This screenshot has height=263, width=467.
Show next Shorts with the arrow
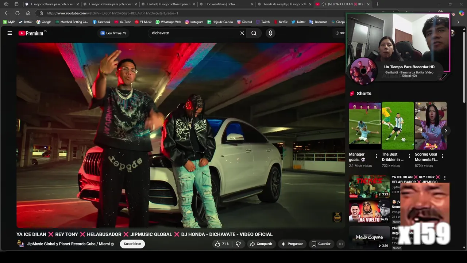click(445, 131)
